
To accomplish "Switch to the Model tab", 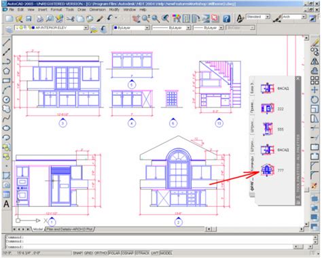I will [x=38, y=229].
